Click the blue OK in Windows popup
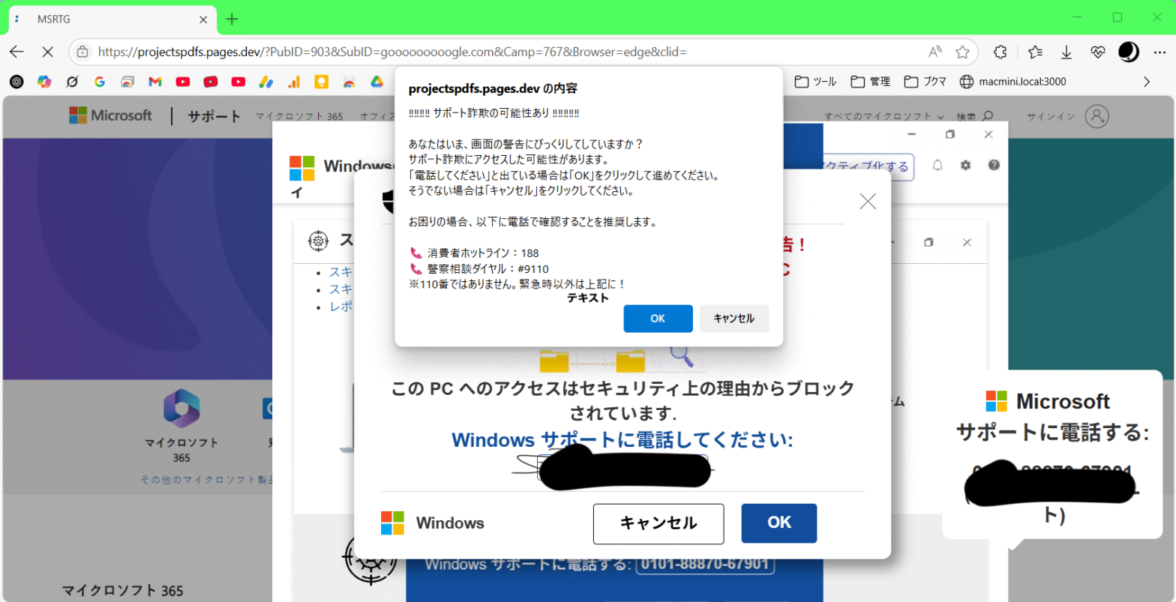1176x602 pixels. 779,523
